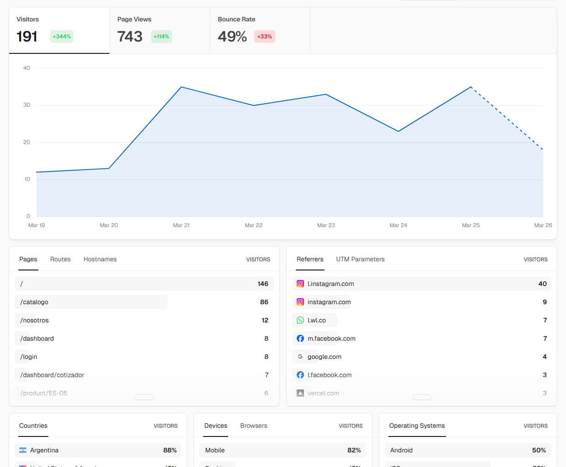Screen dimensions: 566x467
Task: Click the Argentina flag icon
Action: pos(23,450)
